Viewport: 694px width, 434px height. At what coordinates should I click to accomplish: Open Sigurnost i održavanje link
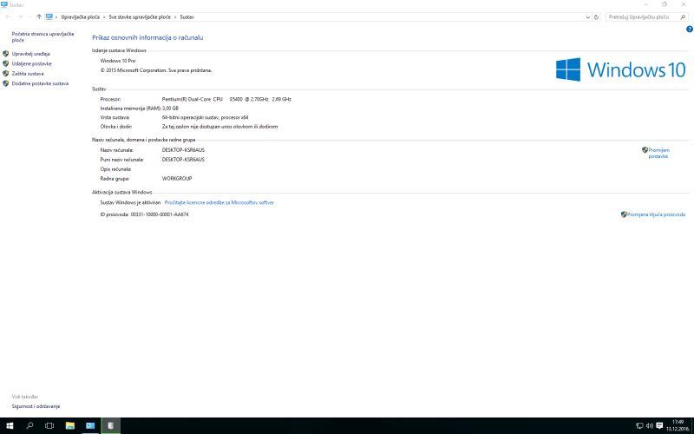(36, 406)
